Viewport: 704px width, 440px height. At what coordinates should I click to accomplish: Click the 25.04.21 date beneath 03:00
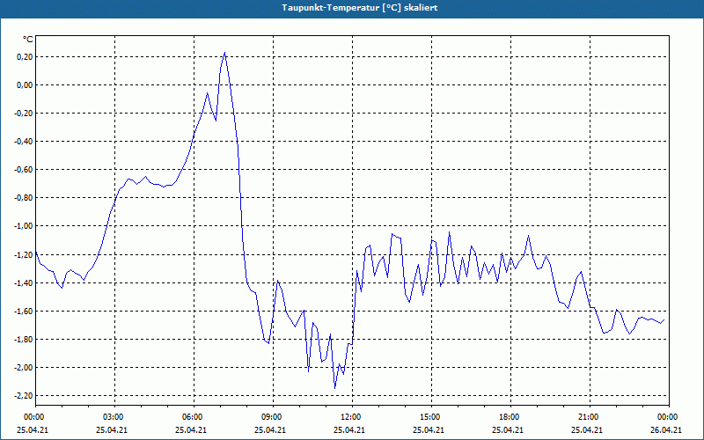pos(112,429)
